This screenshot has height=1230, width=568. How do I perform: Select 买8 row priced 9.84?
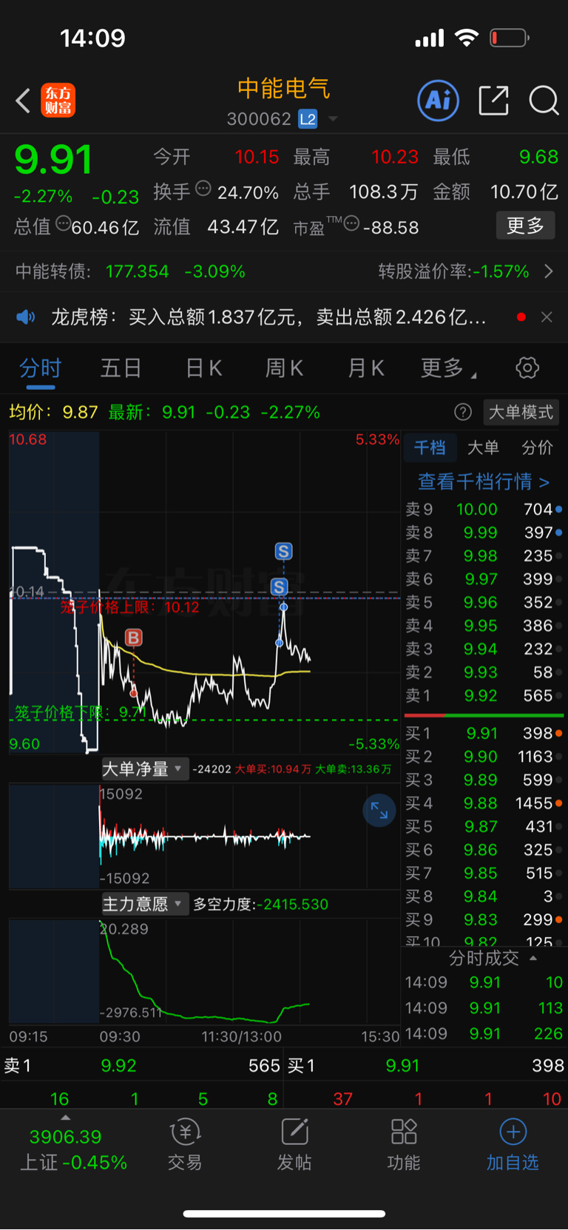point(484,896)
